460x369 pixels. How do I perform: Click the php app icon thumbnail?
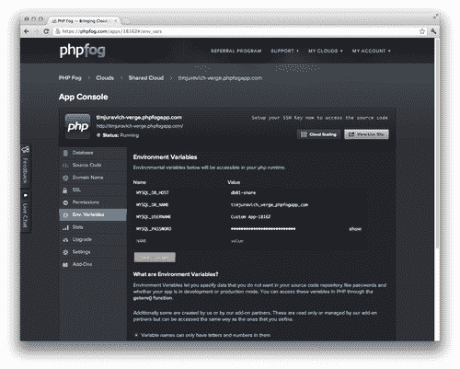click(77, 126)
